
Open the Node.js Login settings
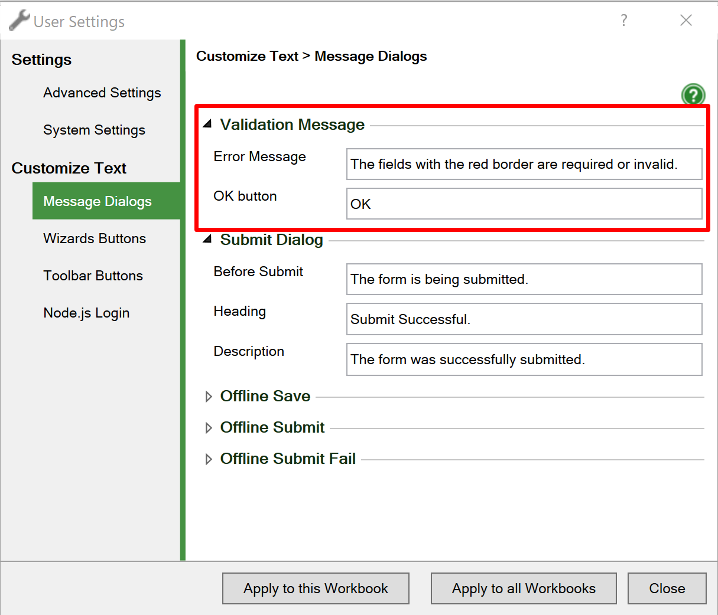coord(86,313)
